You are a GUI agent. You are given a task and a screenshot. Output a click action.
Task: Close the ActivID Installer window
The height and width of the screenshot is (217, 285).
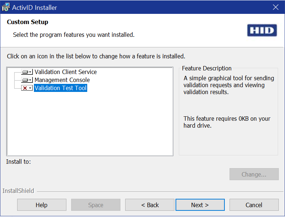click(276, 7)
